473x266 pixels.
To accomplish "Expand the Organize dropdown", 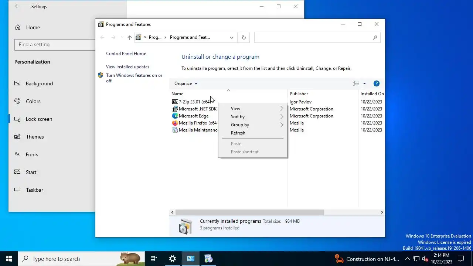I will 186,83.
